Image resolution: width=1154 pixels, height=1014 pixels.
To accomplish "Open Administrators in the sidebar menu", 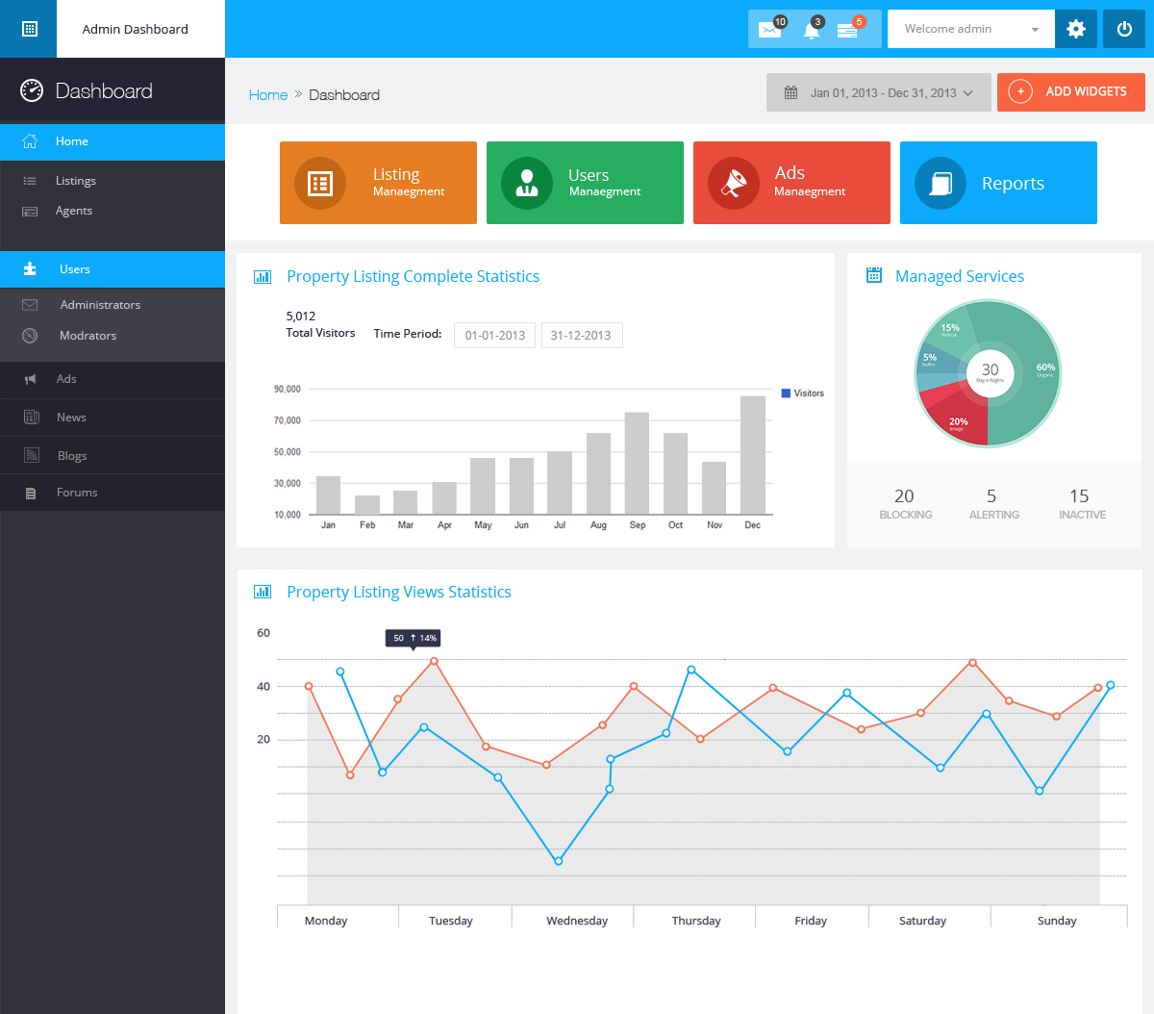I will click(100, 305).
